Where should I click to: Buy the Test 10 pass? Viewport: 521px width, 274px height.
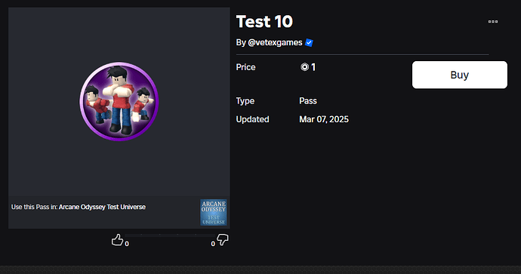(x=460, y=75)
